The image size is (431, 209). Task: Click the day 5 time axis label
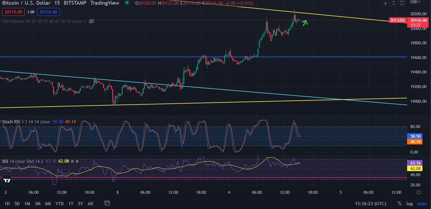[x=340, y=192]
